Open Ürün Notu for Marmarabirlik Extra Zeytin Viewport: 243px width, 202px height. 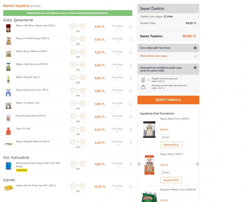coord(117,165)
